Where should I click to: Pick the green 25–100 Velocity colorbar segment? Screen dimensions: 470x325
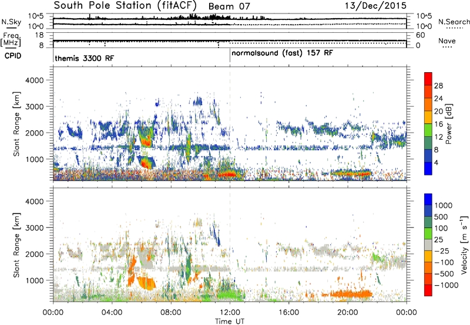pyautogui.click(x=428, y=233)
